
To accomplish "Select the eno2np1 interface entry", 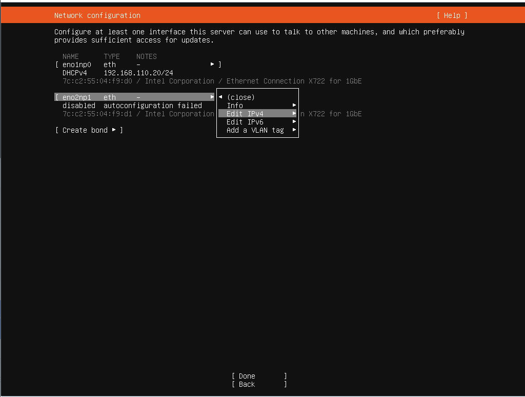I will coord(77,97).
